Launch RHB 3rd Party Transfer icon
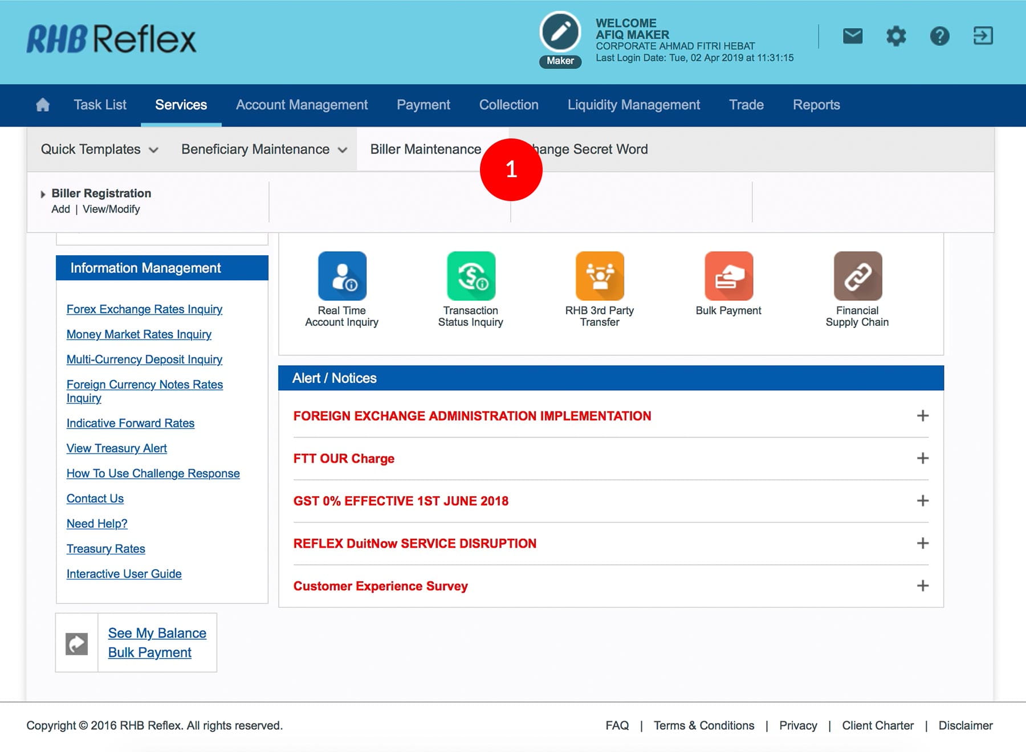This screenshot has height=752, width=1026. pyautogui.click(x=600, y=276)
